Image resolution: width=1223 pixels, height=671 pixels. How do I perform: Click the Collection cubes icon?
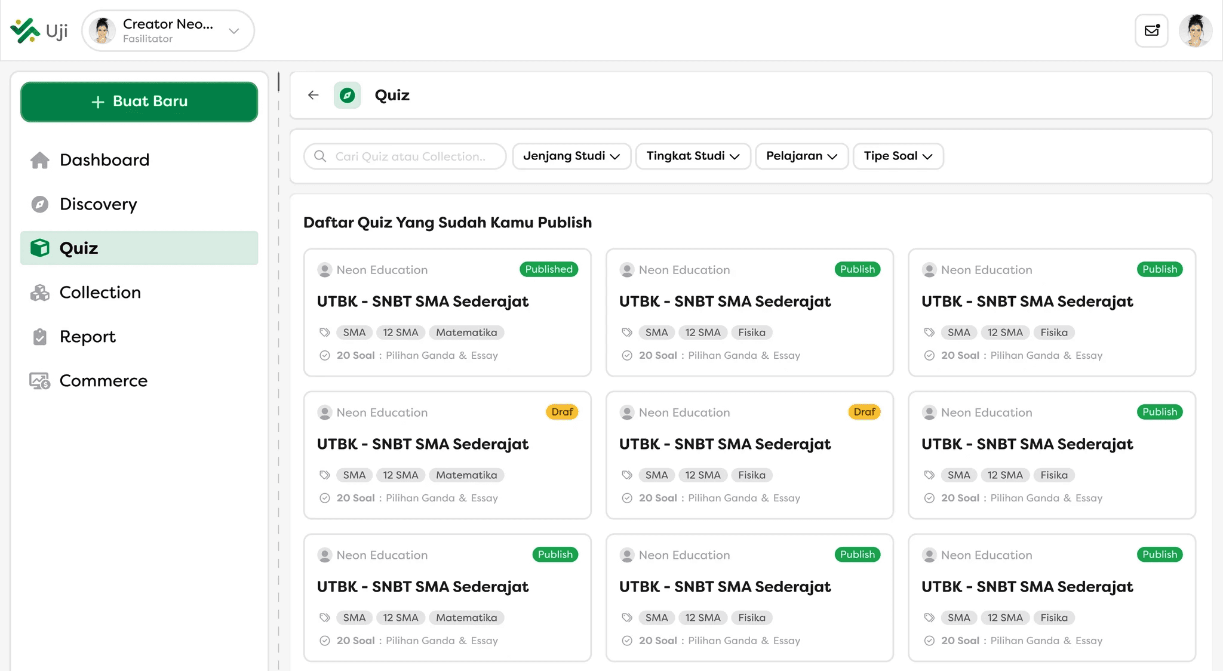pos(40,293)
